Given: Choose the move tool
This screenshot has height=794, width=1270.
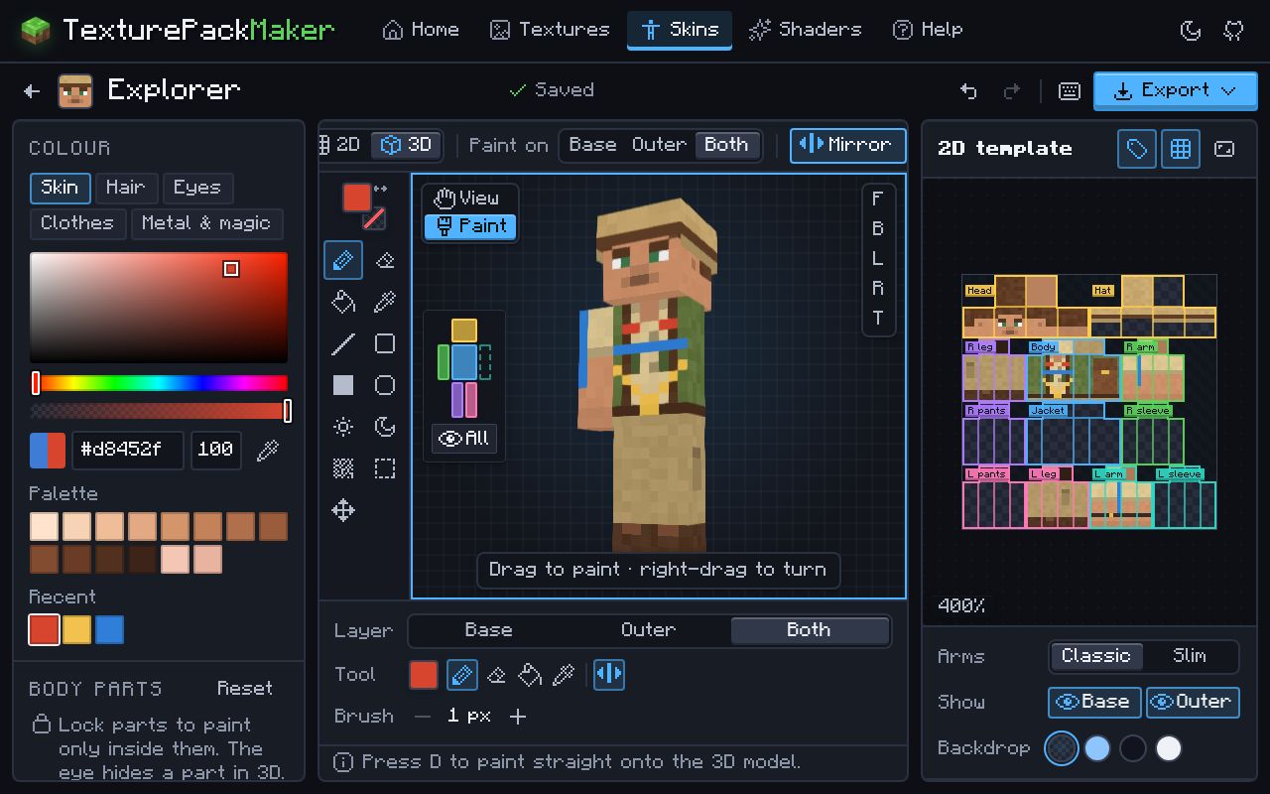Looking at the screenshot, I should click(343, 510).
